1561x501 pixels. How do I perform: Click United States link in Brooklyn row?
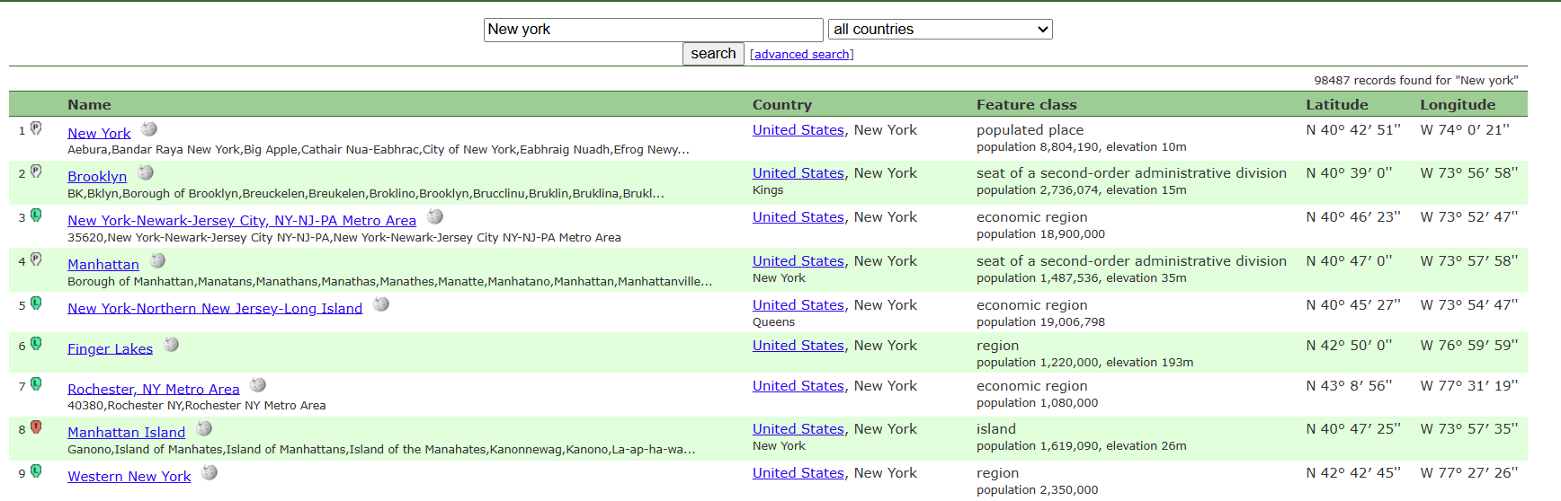(798, 173)
